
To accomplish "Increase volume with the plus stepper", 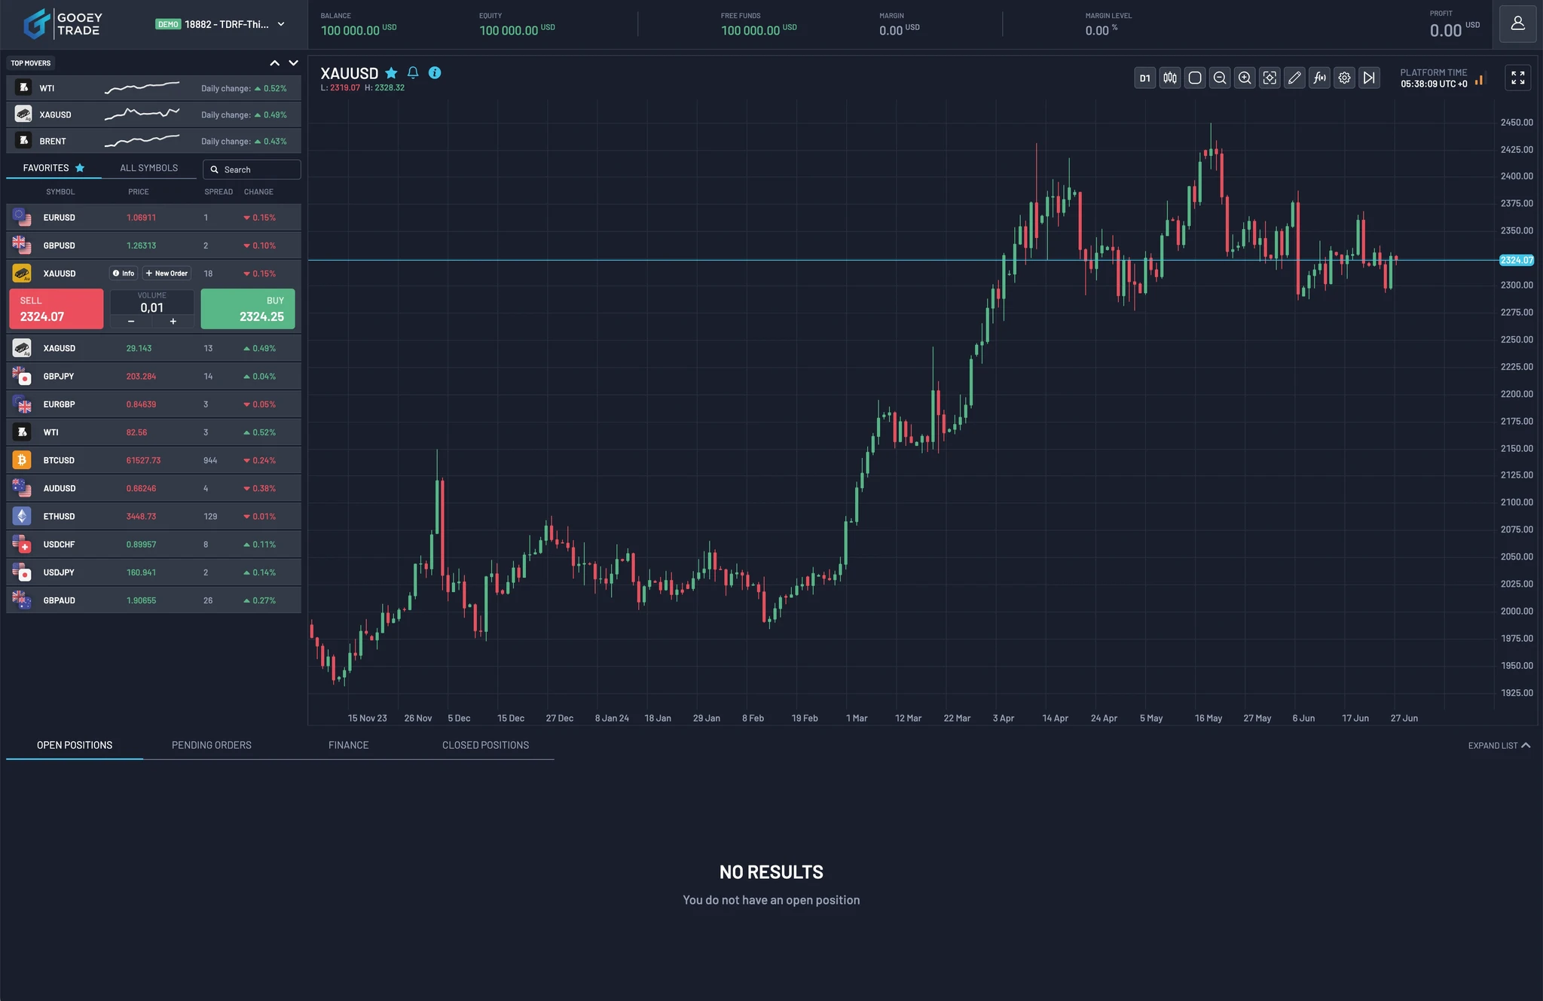I will click(173, 321).
